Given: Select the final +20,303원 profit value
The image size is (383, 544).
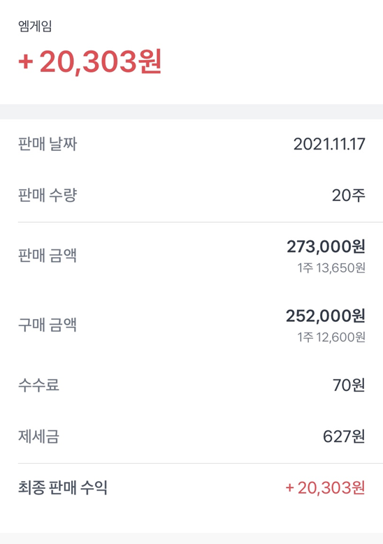Looking at the screenshot, I should pos(326,488).
